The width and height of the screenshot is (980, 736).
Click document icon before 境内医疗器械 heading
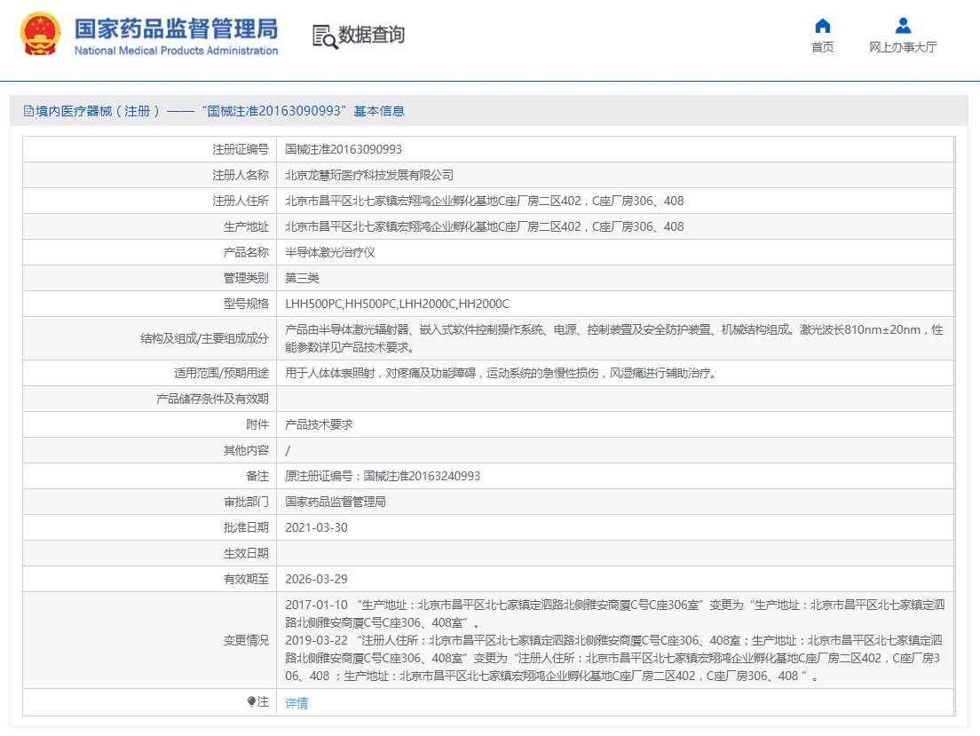[28, 111]
